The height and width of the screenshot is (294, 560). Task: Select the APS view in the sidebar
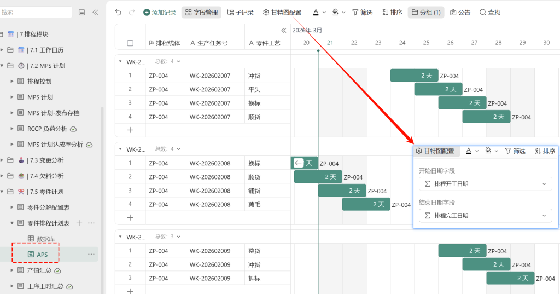pyautogui.click(x=42, y=255)
